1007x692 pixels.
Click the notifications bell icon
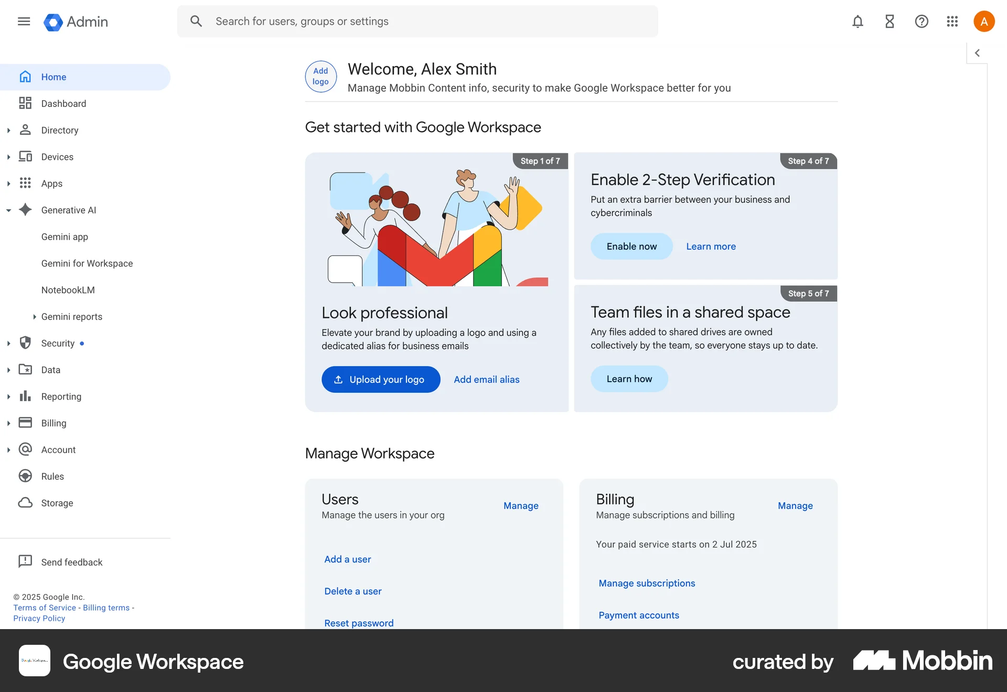pyautogui.click(x=857, y=21)
